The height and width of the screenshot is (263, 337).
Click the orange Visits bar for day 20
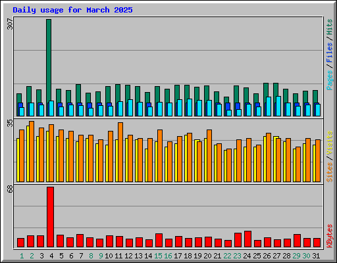tap(209, 156)
